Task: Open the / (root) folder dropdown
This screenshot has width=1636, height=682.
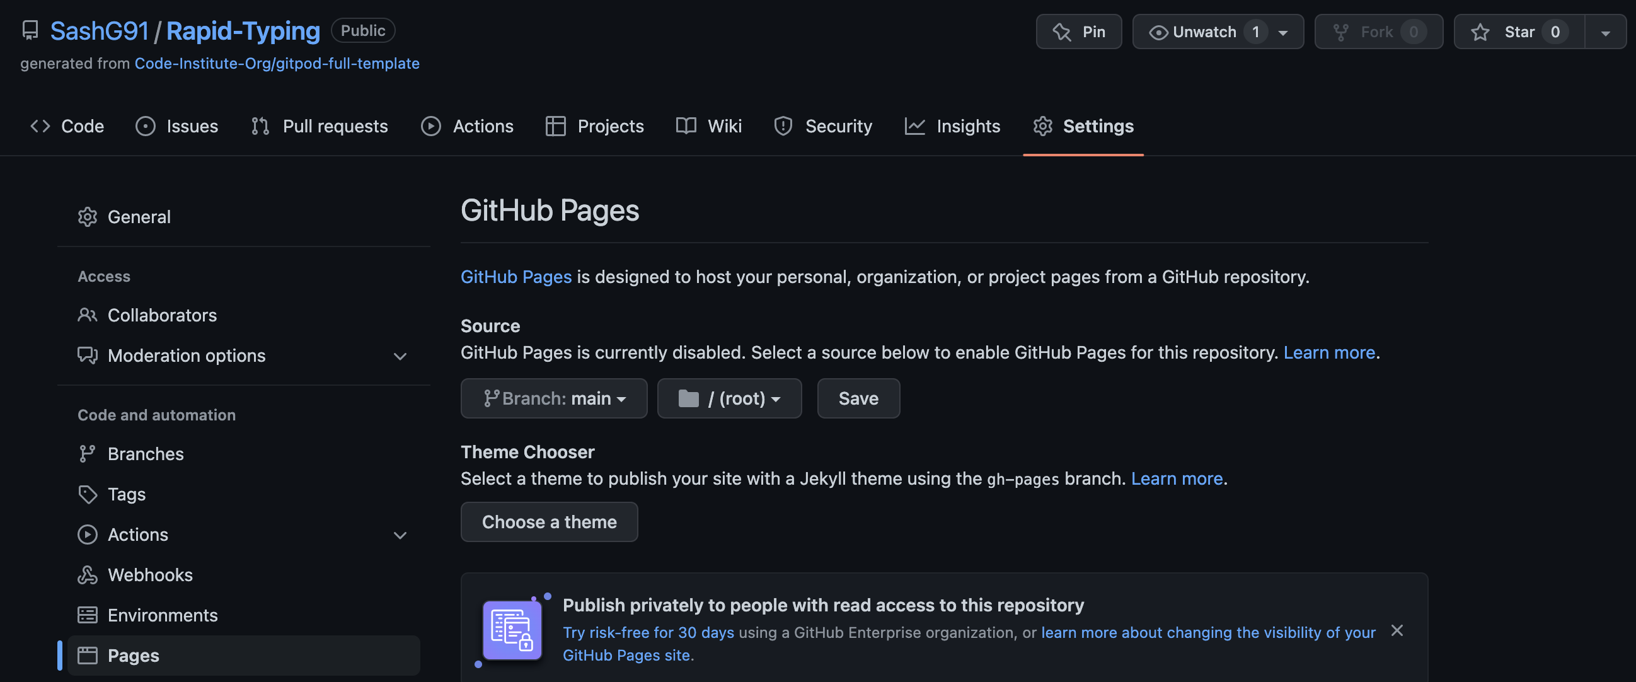Action: point(729,398)
